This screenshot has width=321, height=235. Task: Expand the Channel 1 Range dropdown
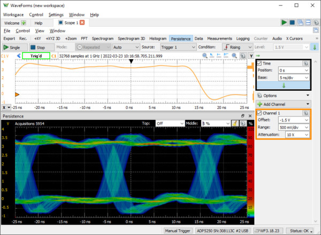click(293, 127)
